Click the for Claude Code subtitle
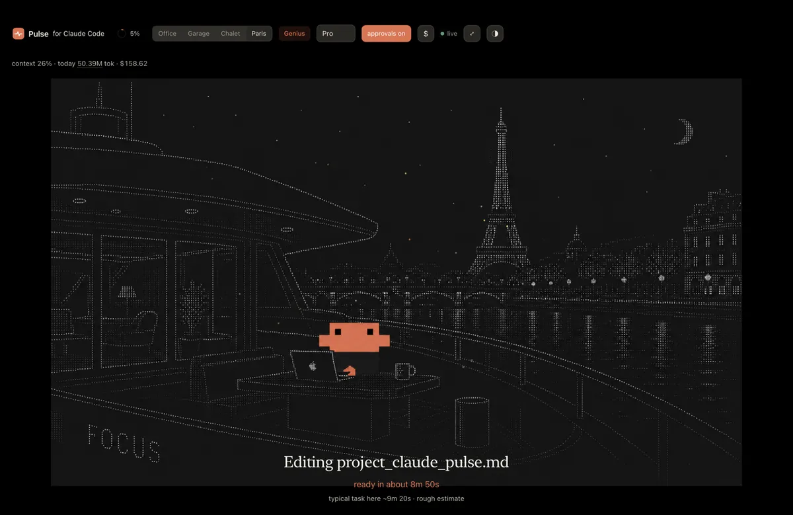Image resolution: width=793 pixels, height=515 pixels. click(x=79, y=34)
